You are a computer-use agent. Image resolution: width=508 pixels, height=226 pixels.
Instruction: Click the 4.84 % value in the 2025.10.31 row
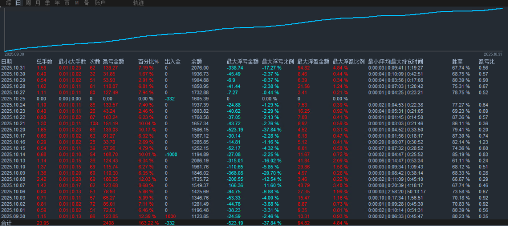(340, 68)
